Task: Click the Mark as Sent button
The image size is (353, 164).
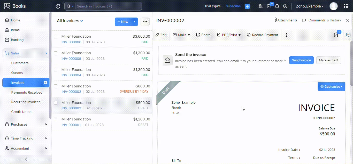Action: point(328,60)
